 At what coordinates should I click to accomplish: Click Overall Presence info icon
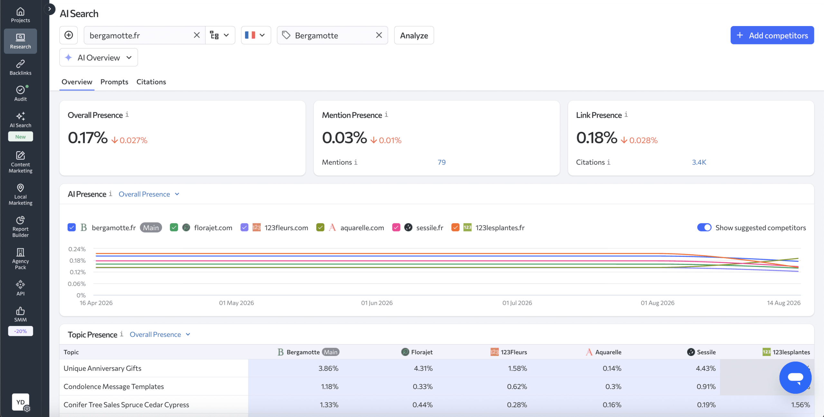(127, 114)
